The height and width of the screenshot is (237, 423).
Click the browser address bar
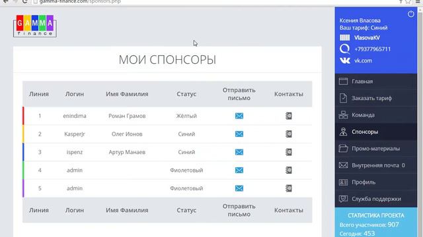pyautogui.click(x=213, y=1)
